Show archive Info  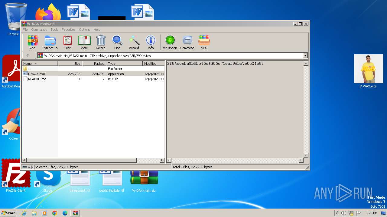[x=151, y=42]
